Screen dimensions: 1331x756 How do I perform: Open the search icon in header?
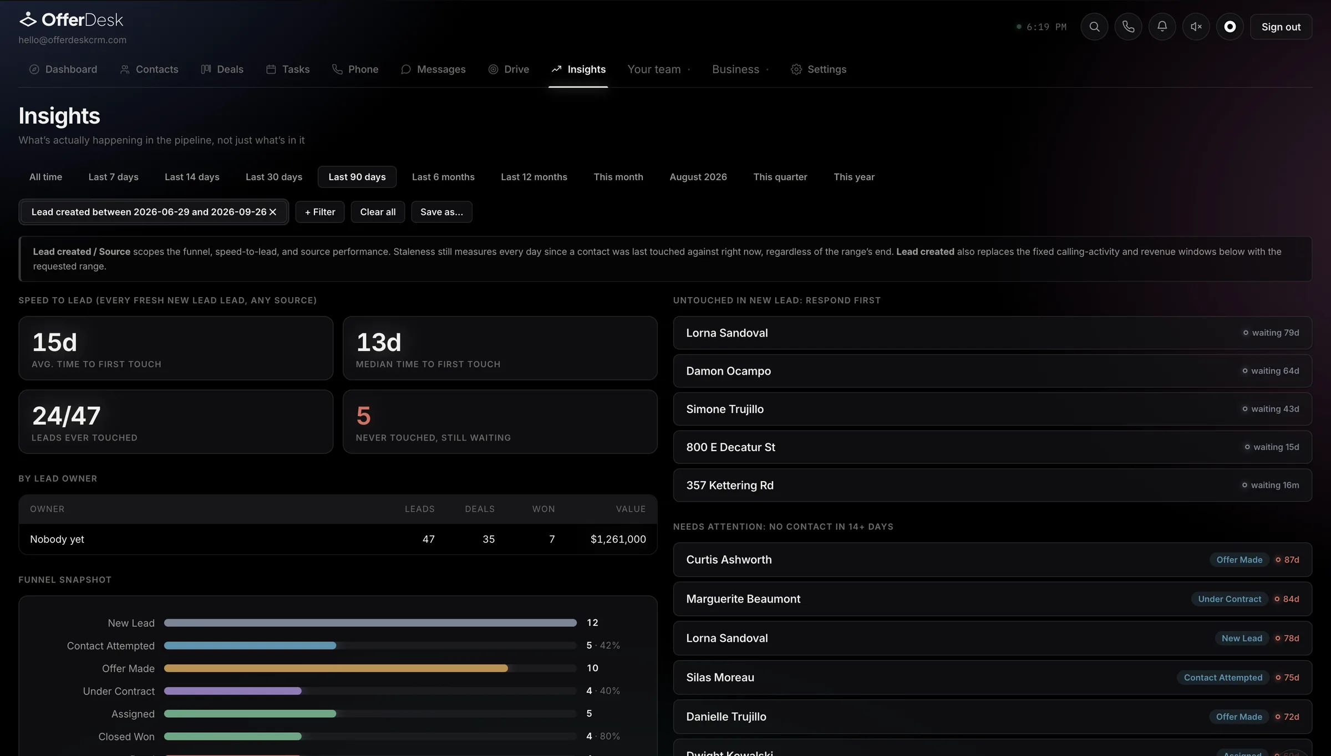pos(1094,27)
